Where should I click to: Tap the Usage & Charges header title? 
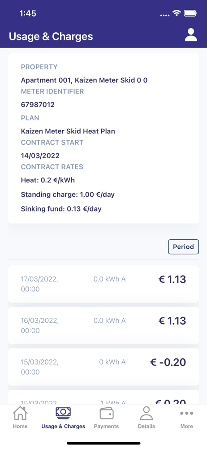pyautogui.click(x=51, y=37)
